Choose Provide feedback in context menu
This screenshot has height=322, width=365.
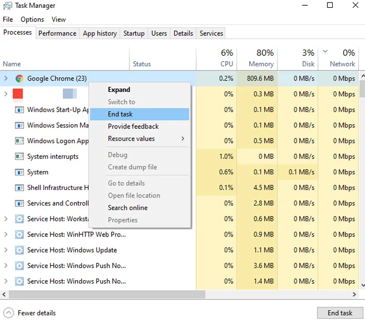pyautogui.click(x=140, y=126)
